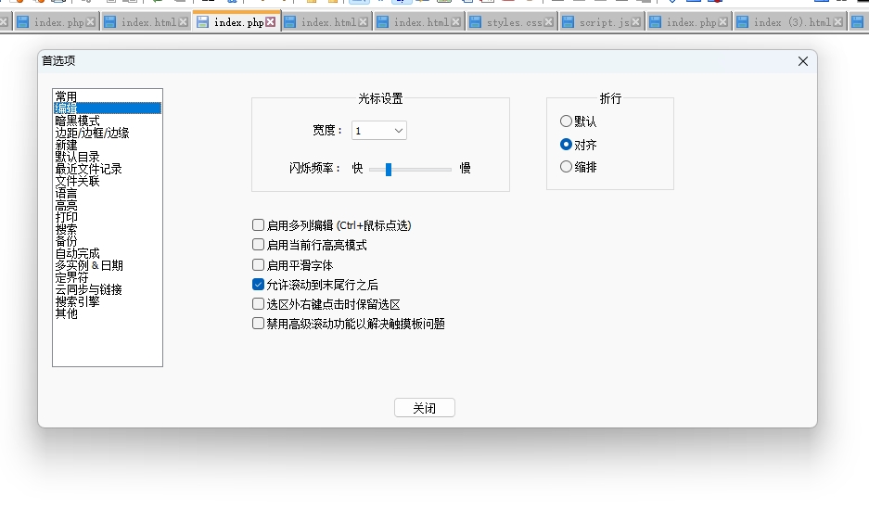Open the 备份 settings category
869x510 pixels.
(66, 241)
